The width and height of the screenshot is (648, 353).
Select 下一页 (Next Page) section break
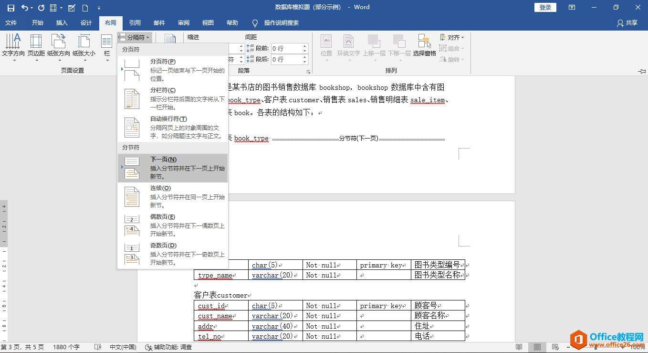coord(173,168)
